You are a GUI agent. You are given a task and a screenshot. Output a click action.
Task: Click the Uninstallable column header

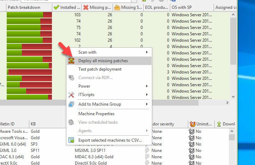click(x=201, y=124)
